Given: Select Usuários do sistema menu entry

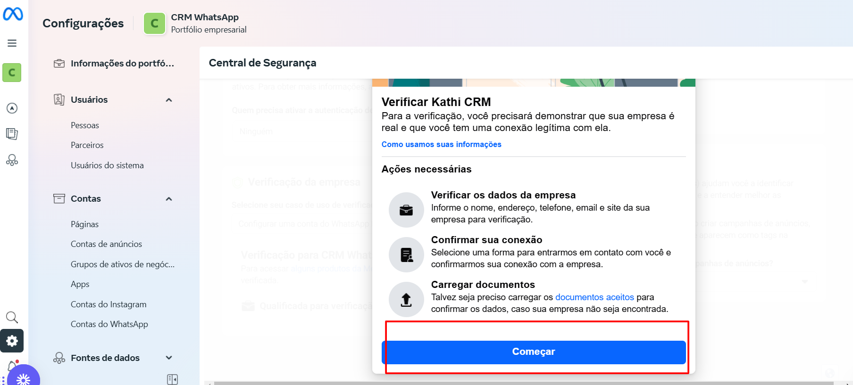Looking at the screenshot, I should pyautogui.click(x=107, y=165).
